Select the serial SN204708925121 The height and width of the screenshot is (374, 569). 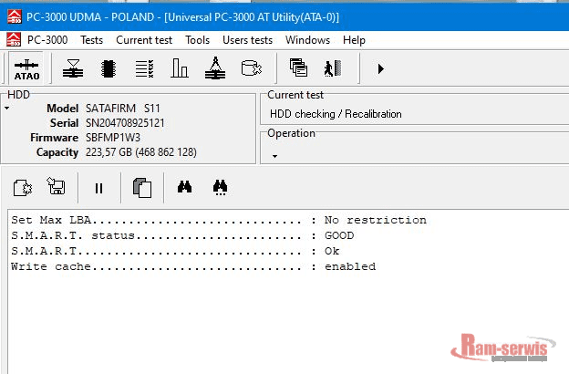pyautogui.click(x=125, y=123)
